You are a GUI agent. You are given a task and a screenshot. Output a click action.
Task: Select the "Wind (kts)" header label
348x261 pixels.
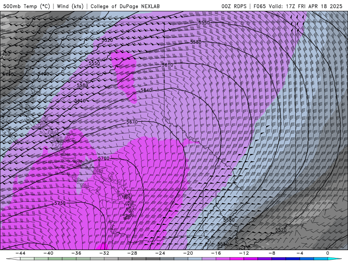(70, 6)
